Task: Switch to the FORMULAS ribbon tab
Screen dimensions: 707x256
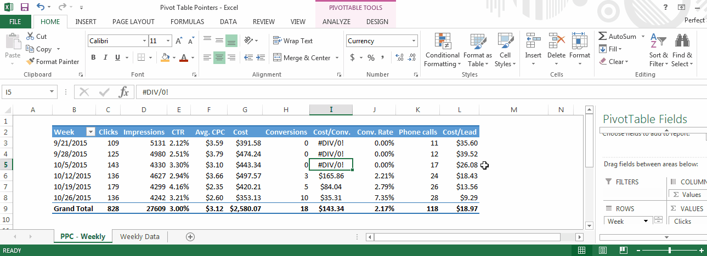Action: tap(187, 22)
